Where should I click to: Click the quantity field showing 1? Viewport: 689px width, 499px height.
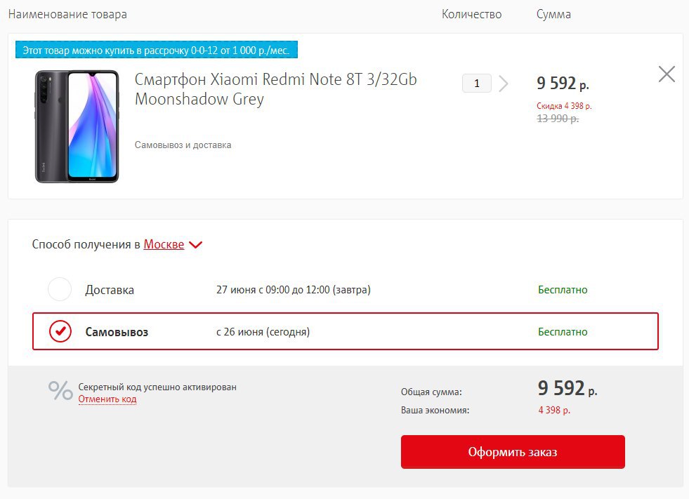coord(477,84)
